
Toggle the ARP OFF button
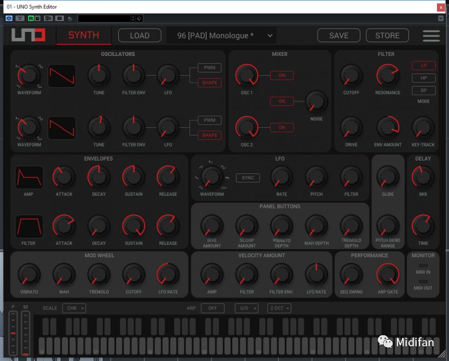(x=212, y=308)
